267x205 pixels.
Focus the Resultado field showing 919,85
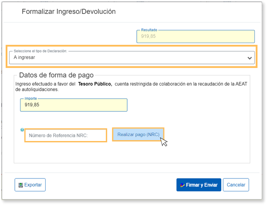[x=195, y=37]
